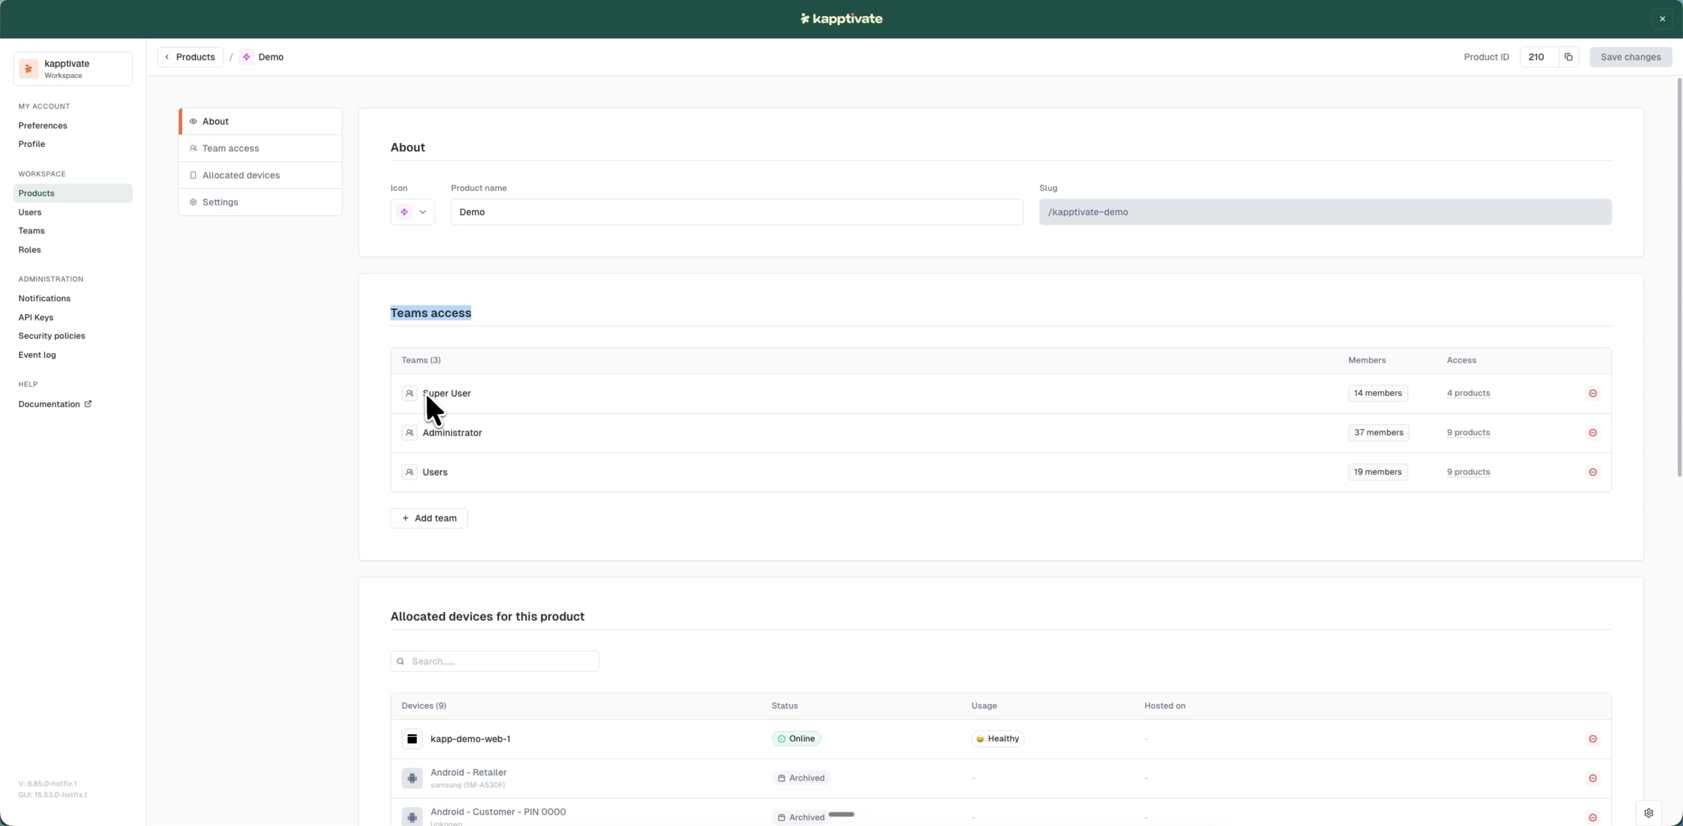Screen dimensions: 1683x826
Task: Click 37 members badge
Action: [1378, 432]
